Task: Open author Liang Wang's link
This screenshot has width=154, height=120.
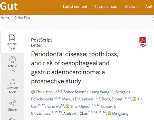Action: (100, 92)
